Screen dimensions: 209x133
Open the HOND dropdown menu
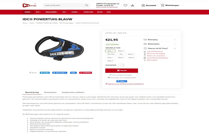[x=28, y=12]
